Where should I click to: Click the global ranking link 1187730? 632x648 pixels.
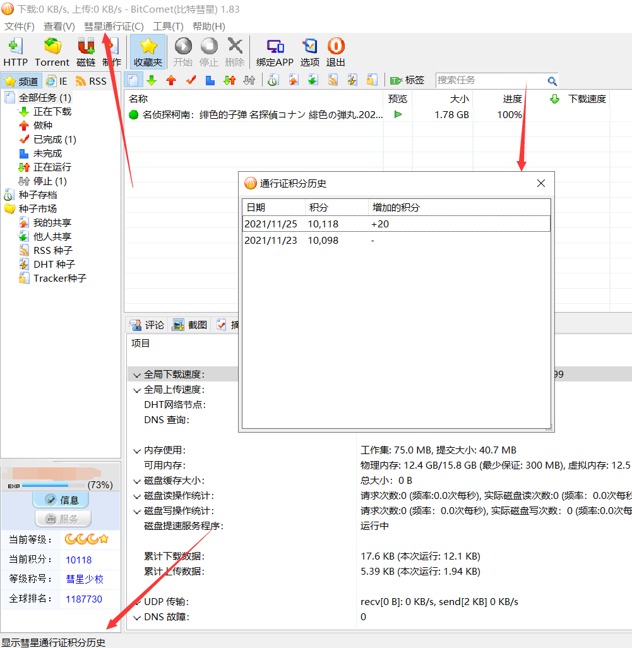click(84, 599)
